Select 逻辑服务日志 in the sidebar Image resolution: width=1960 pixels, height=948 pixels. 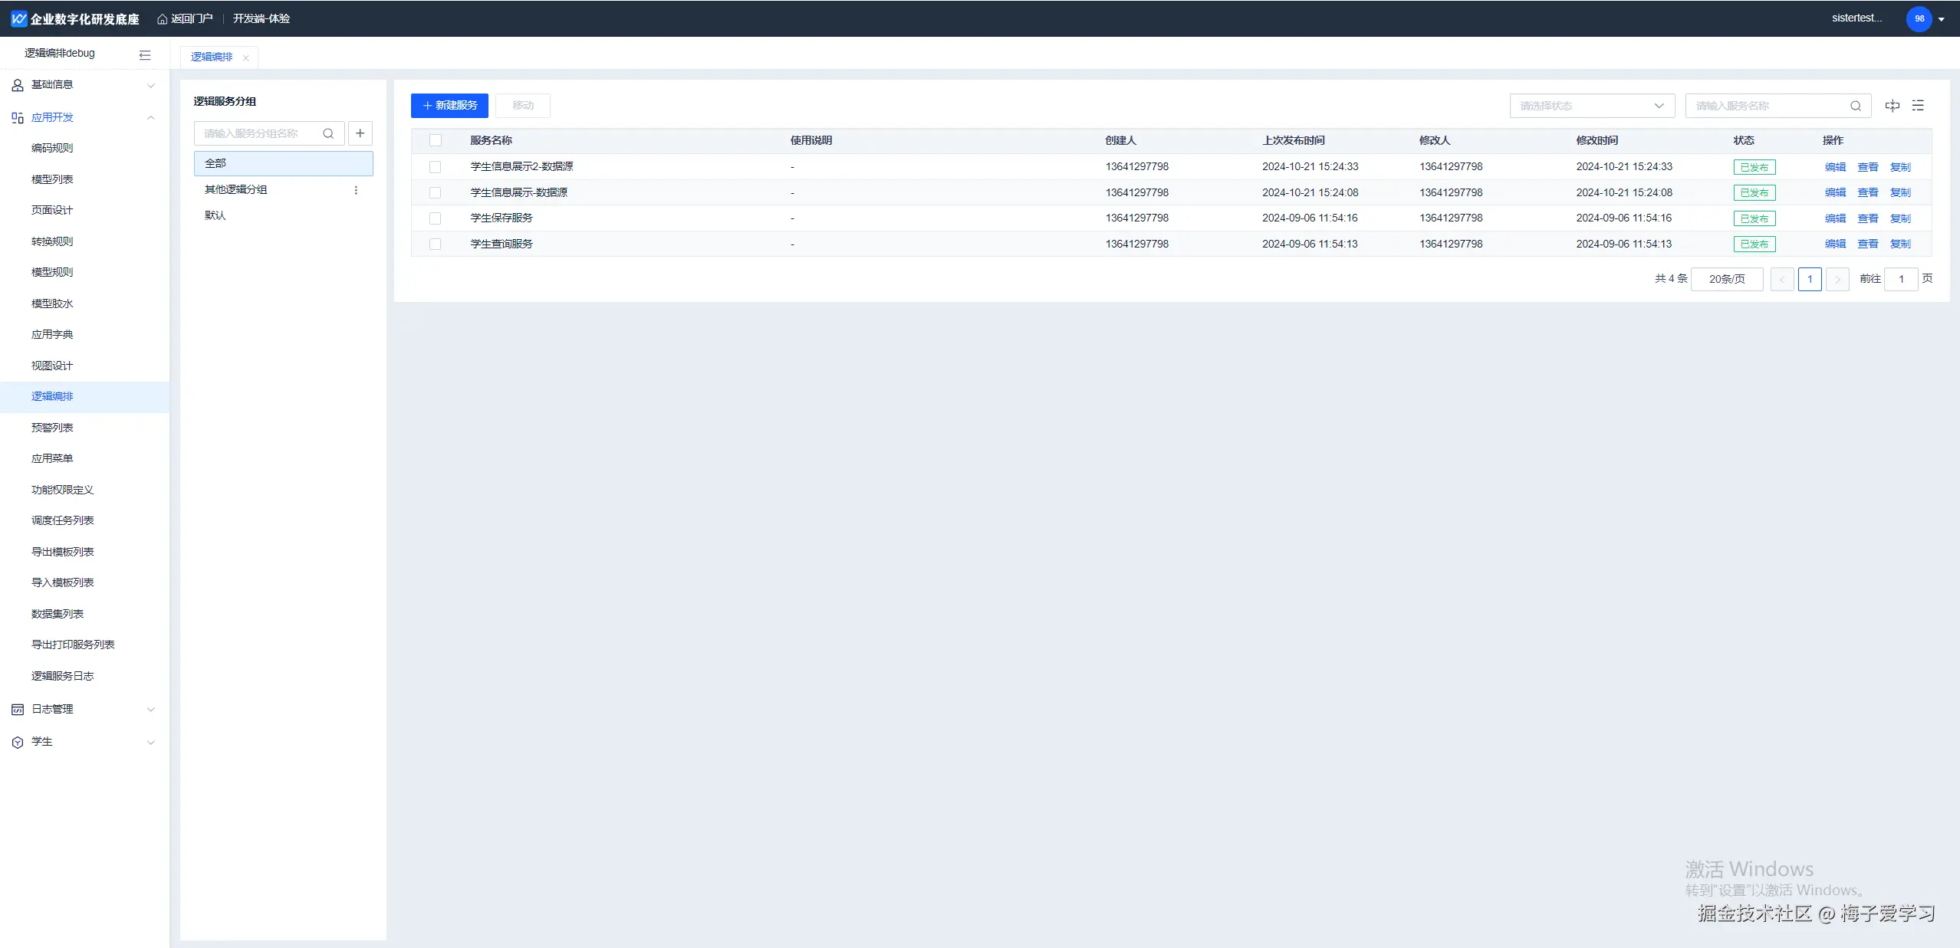point(62,676)
